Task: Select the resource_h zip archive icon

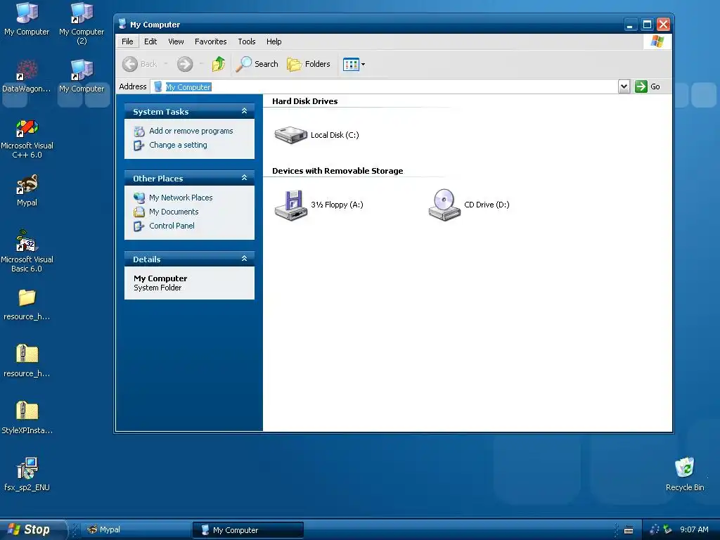Action: point(27,361)
